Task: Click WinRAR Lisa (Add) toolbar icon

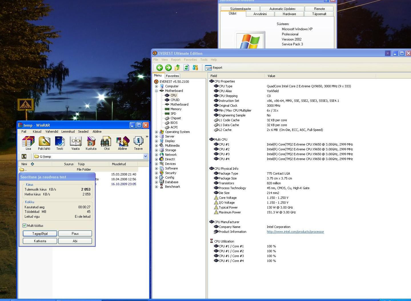Action: click(28, 143)
